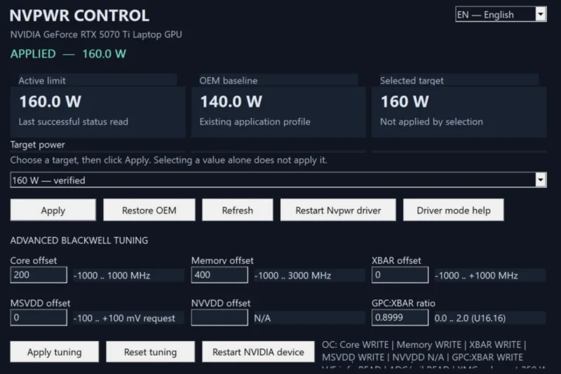Focus the Memory offset input field
Viewport: 561px width, 374px height.
pos(219,275)
